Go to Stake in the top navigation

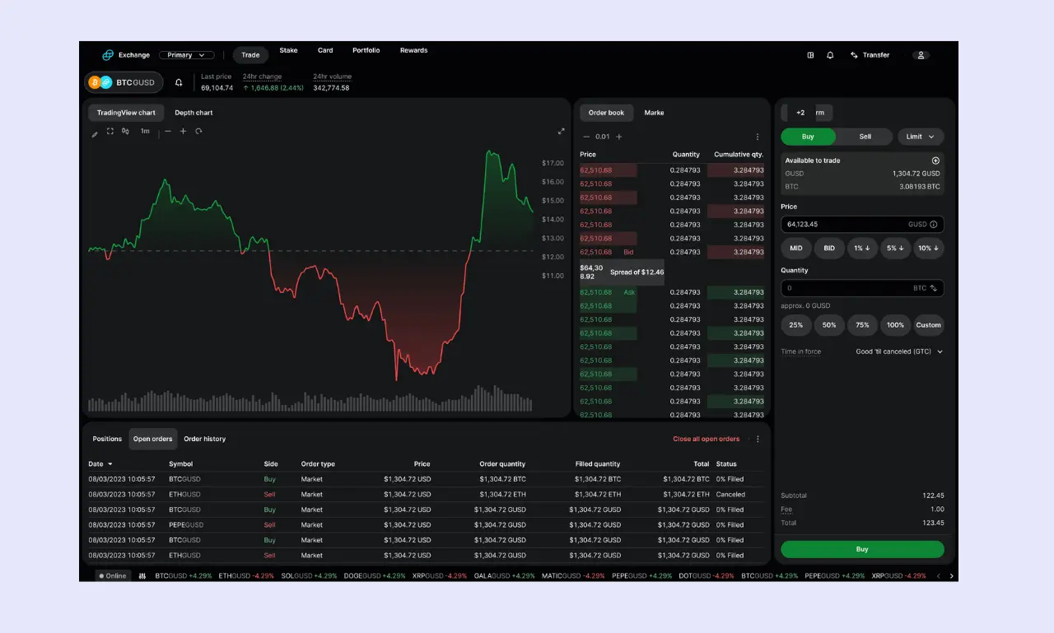(288, 50)
